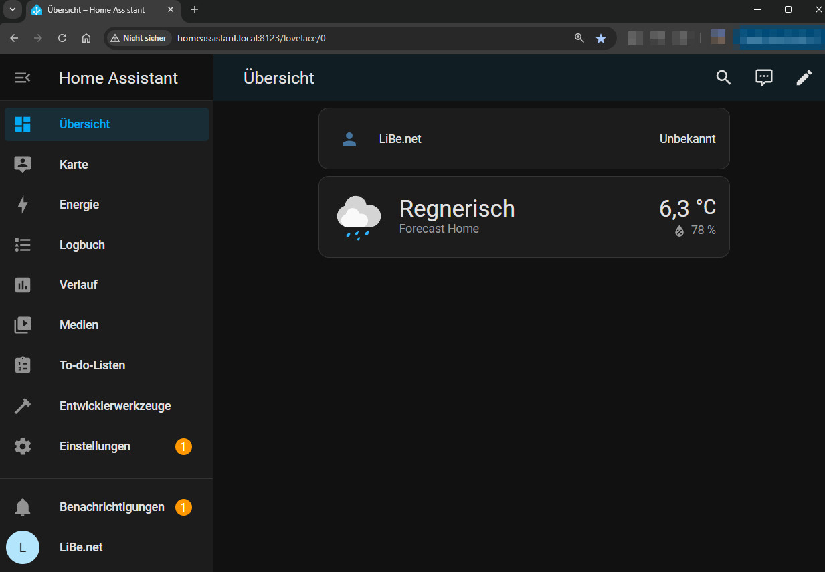
Task: Click the Medien play box icon
Action: 23,325
